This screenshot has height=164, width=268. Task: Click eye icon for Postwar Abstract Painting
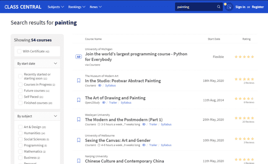(x=100, y=86)
